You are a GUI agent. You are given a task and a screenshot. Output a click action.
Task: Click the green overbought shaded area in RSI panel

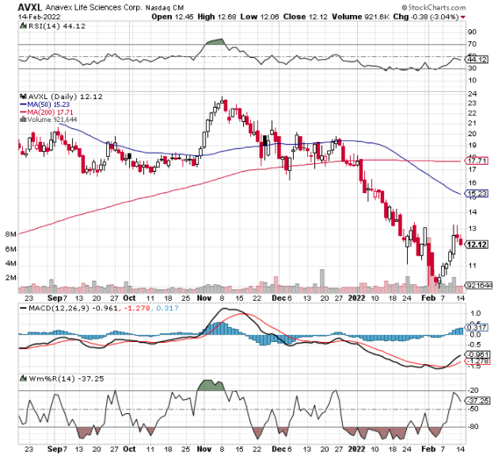pos(215,42)
